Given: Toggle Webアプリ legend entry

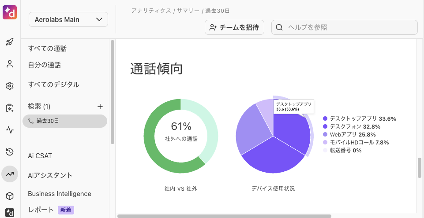Looking at the screenshot, I should tap(349, 134).
